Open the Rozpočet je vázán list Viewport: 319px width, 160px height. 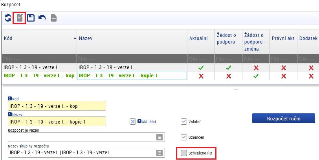pyautogui.click(x=159, y=137)
